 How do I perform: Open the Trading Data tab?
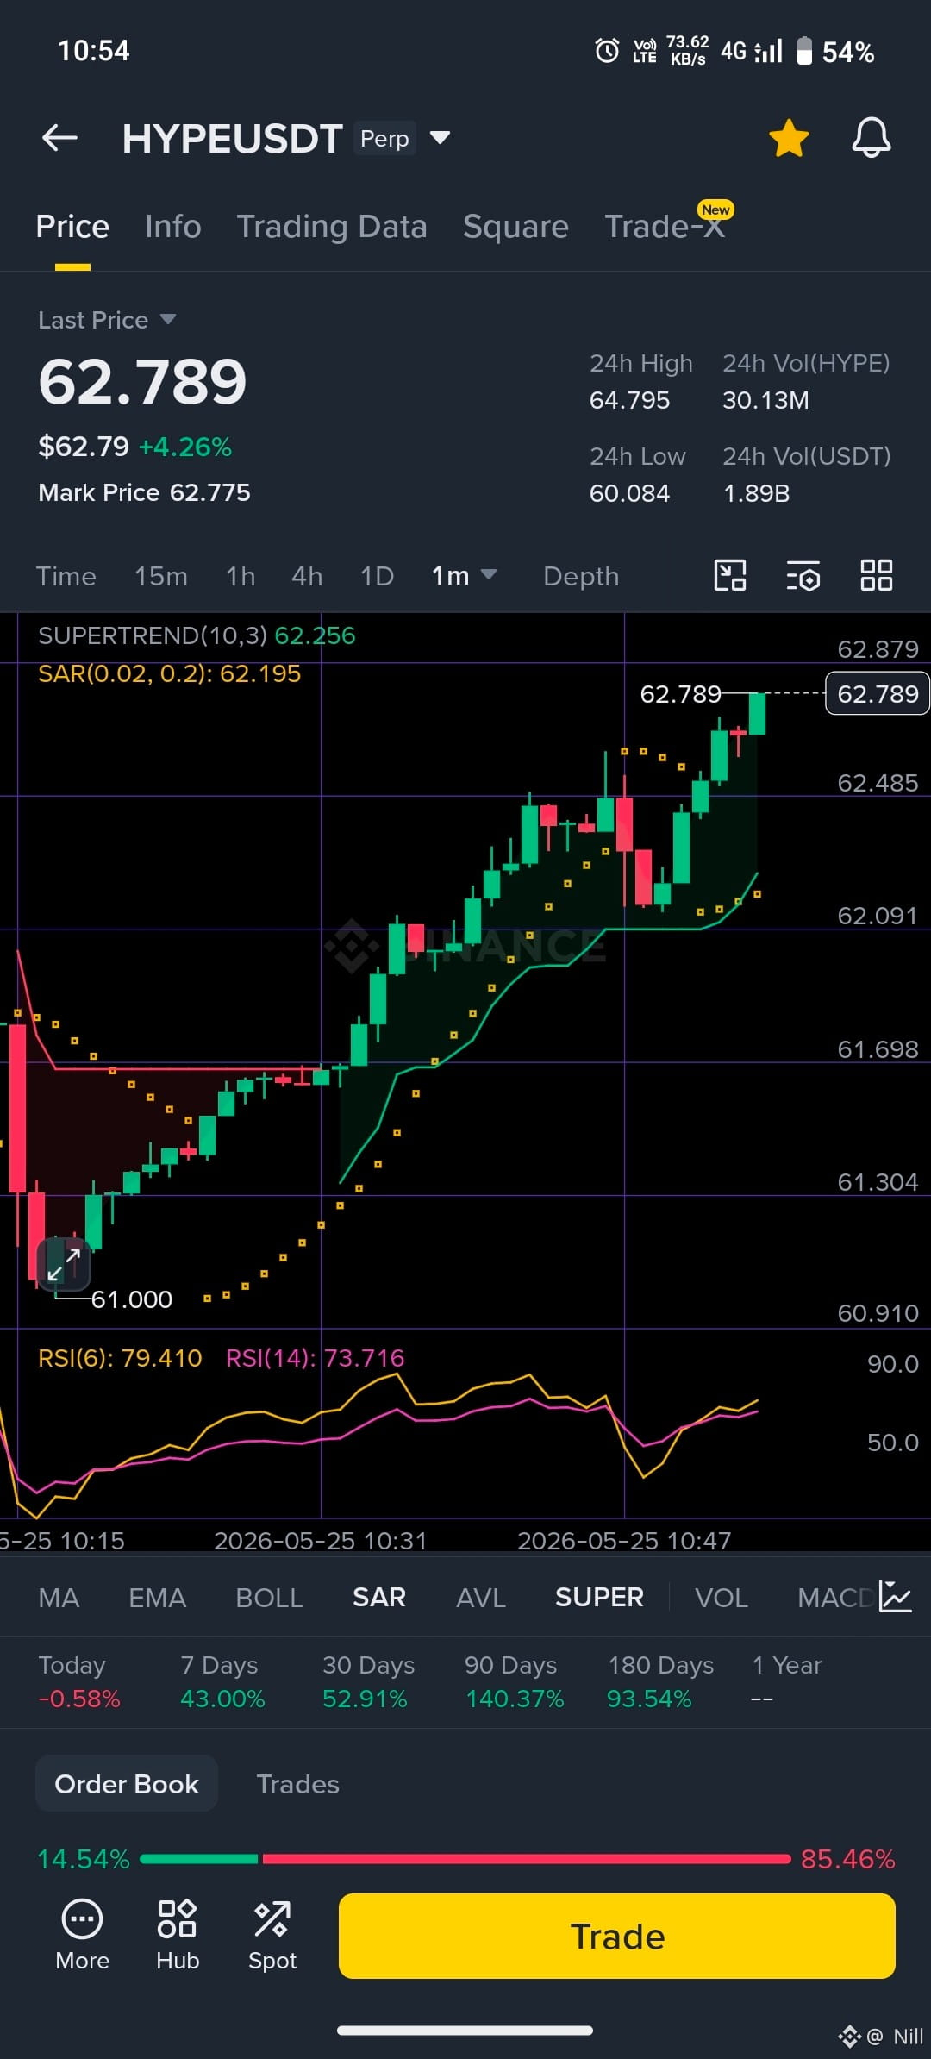(x=332, y=227)
